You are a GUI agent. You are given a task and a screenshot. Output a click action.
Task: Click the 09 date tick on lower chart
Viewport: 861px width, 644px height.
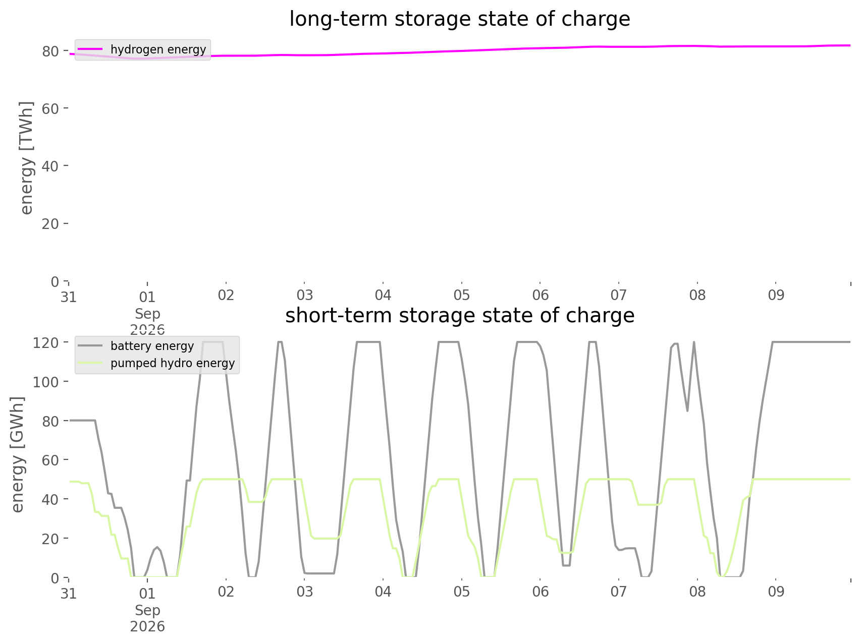(x=776, y=592)
